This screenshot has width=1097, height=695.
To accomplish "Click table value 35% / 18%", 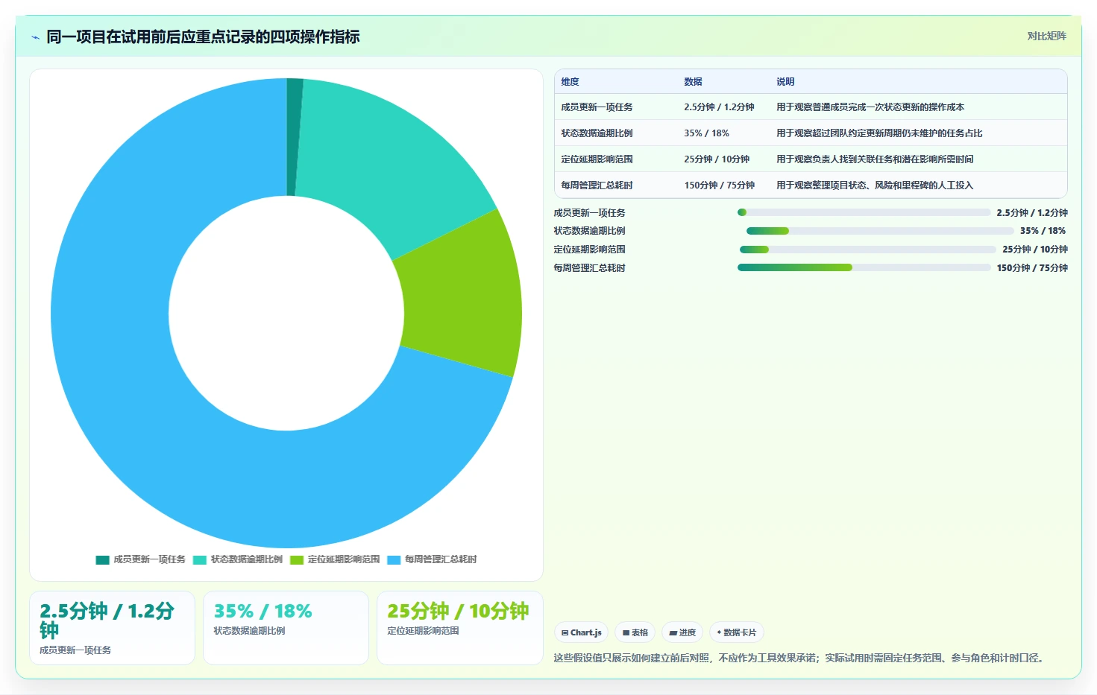I will (706, 133).
